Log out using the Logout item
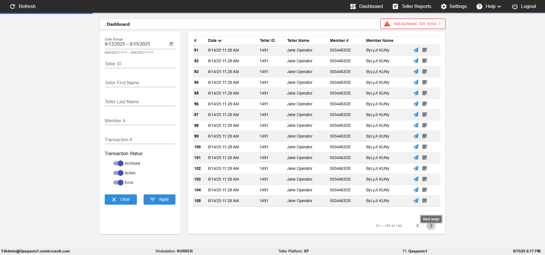This screenshot has height=255, width=545. [524, 6]
